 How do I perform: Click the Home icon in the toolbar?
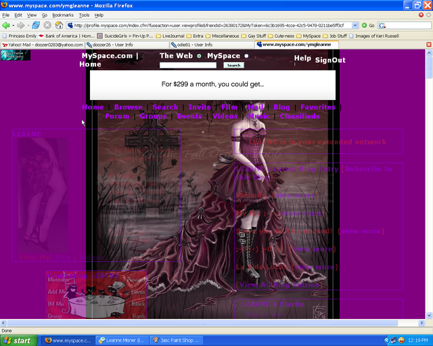coord(59,25)
